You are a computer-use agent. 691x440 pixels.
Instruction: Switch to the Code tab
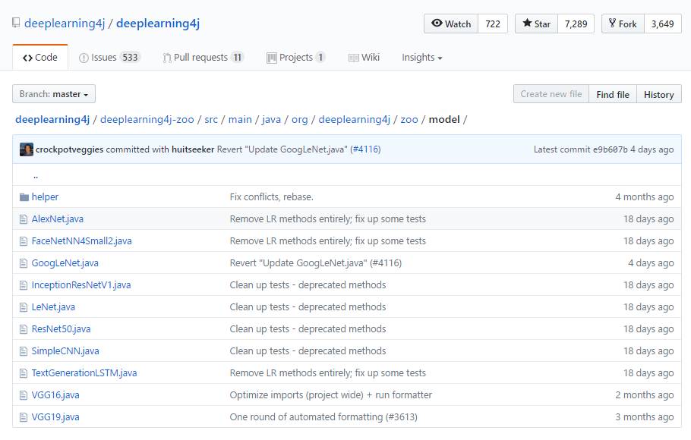pos(40,57)
